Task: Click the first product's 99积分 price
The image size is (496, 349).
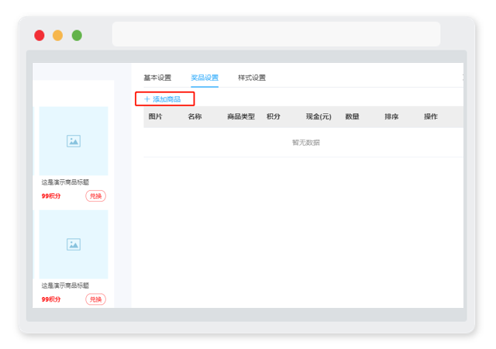Action: pyautogui.click(x=51, y=196)
